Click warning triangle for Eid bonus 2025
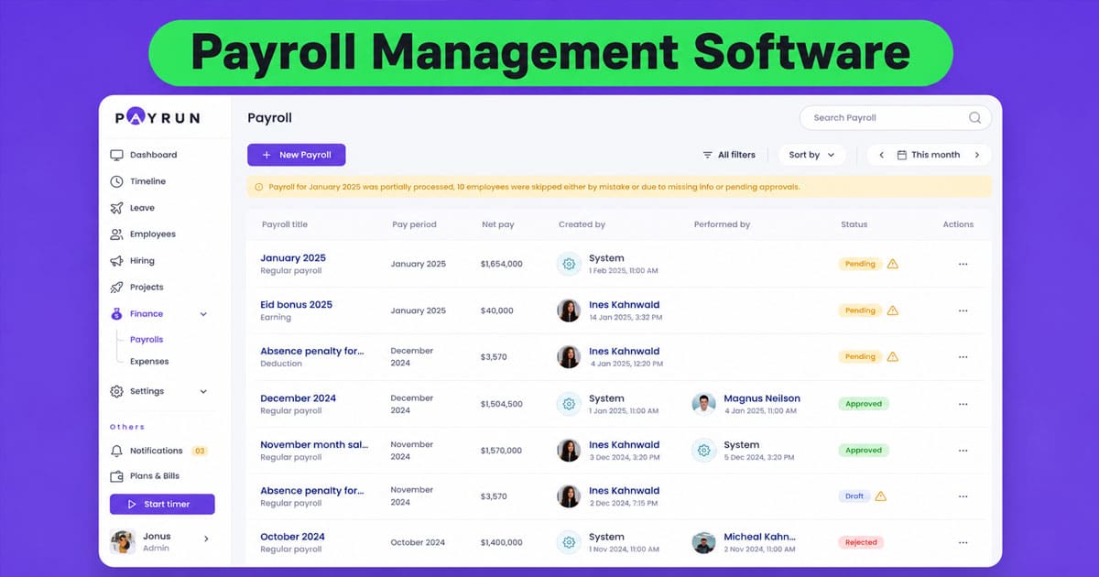1099x577 pixels. [893, 310]
